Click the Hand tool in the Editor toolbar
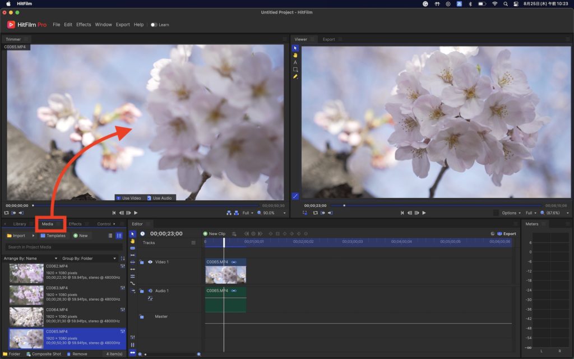 (x=133, y=241)
